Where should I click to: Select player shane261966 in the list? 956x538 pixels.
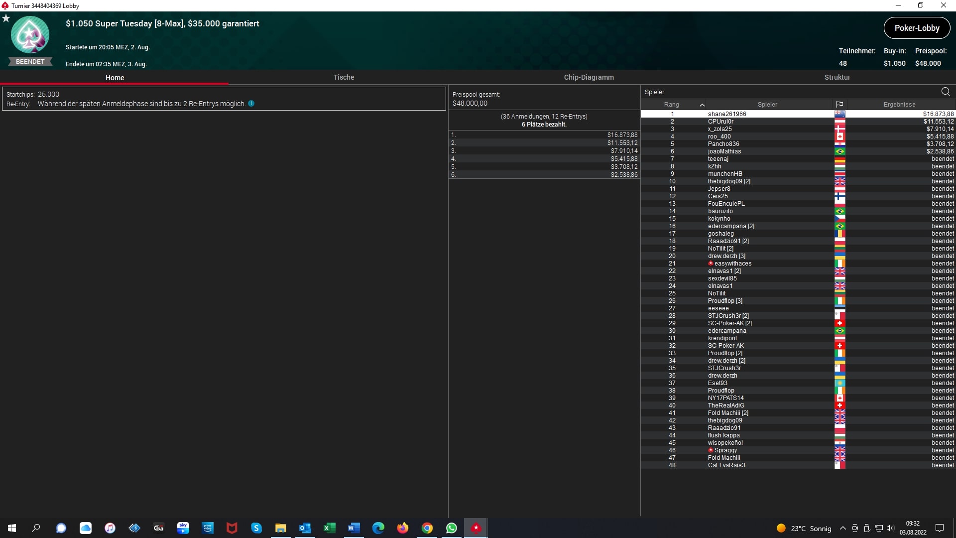[x=727, y=114]
